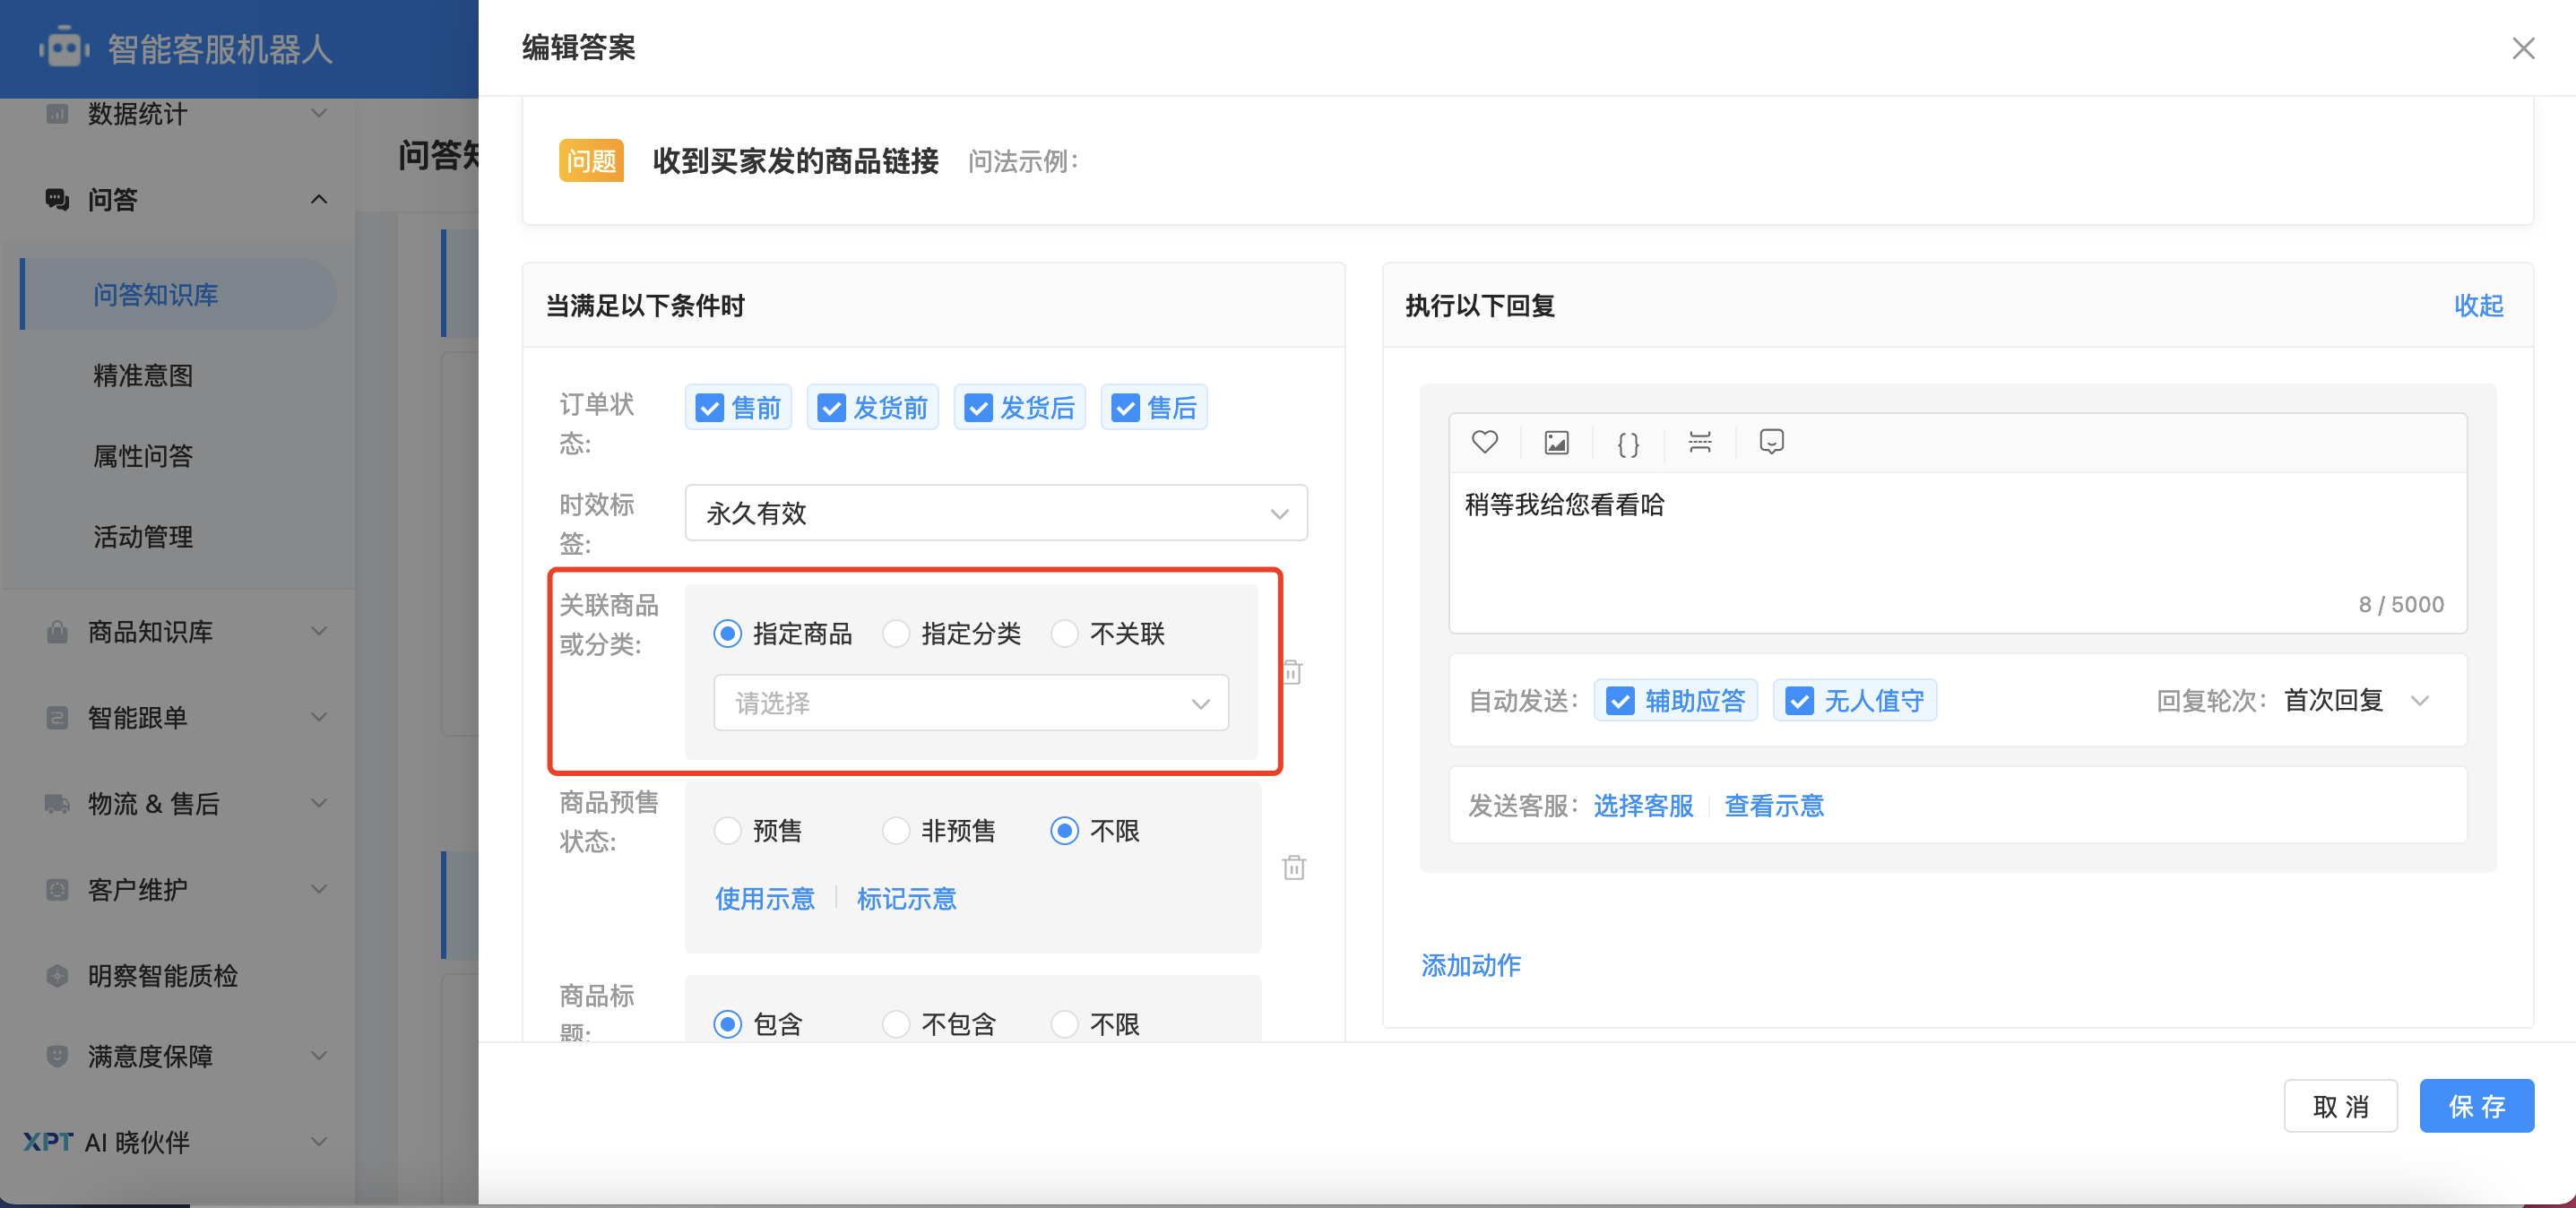Image resolution: width=2576 pixels, height=1208 pixels.
Task: Click the 明察智能质检 hexagon icon
Action: 58,976
